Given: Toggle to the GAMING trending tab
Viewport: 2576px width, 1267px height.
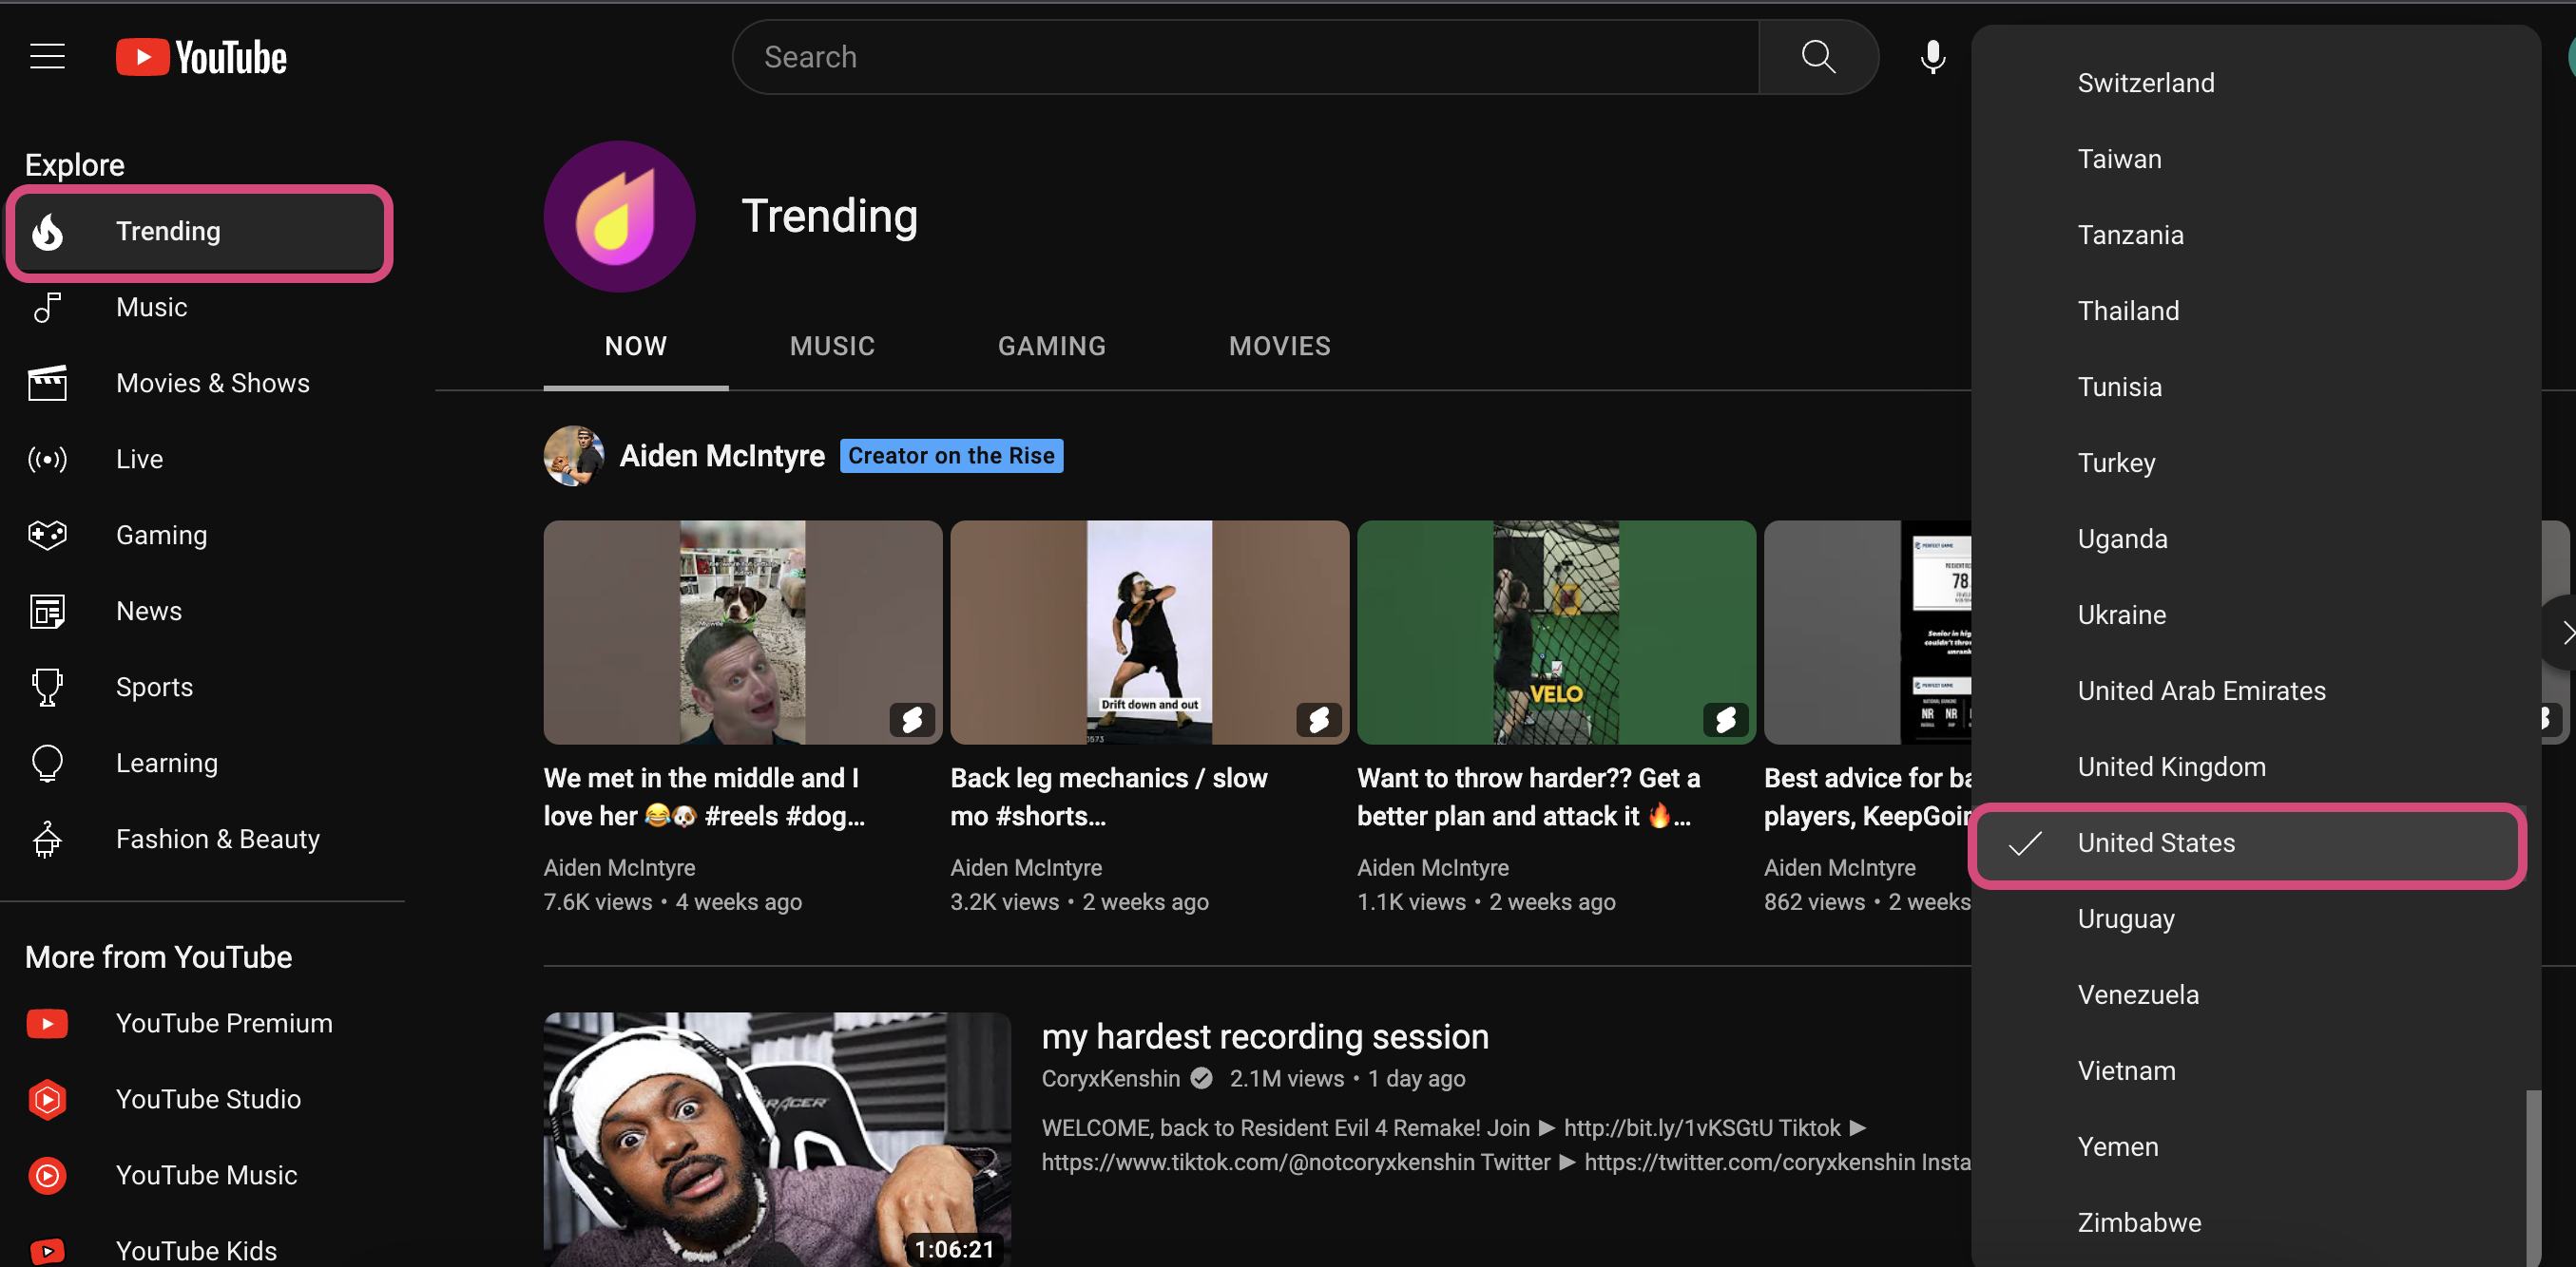Looking at the screenshot, I should (1051, 347).
